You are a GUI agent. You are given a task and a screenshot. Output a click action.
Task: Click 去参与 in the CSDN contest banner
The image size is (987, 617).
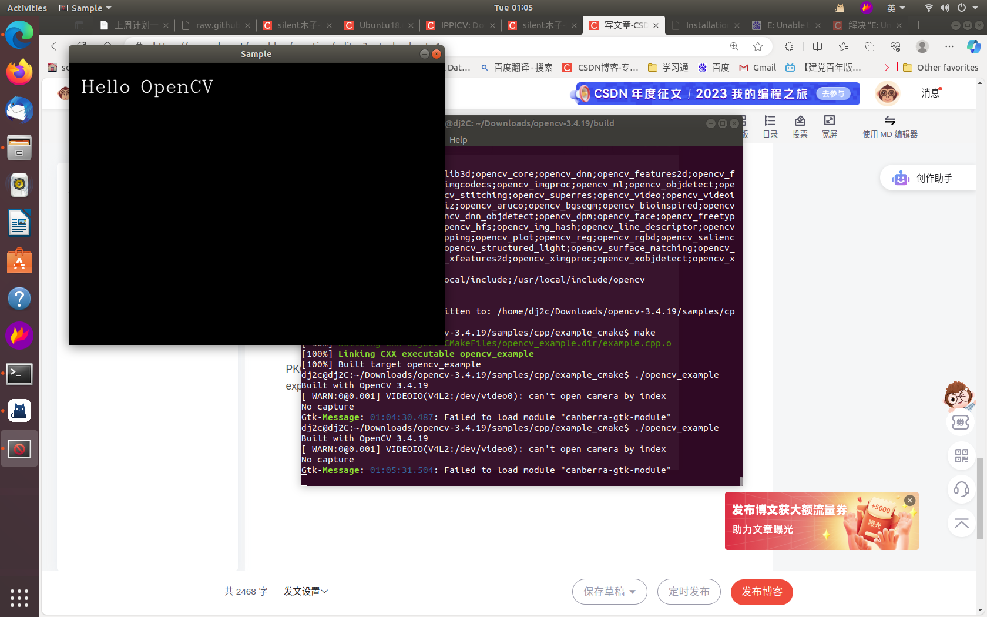click(832, 93)
